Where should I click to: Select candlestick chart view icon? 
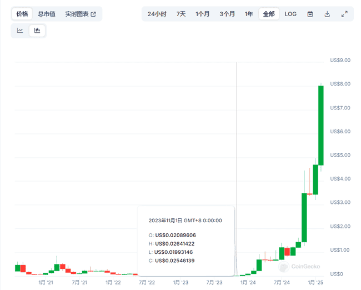point(37,31)
